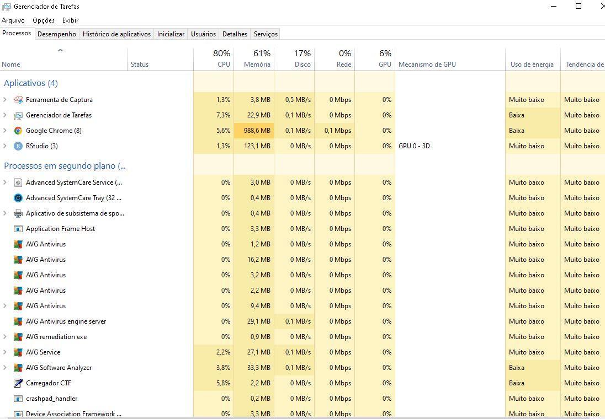This screenshot has width=605, height=419.
Task: Show the Serviços tab
Action: coord(266,34)
